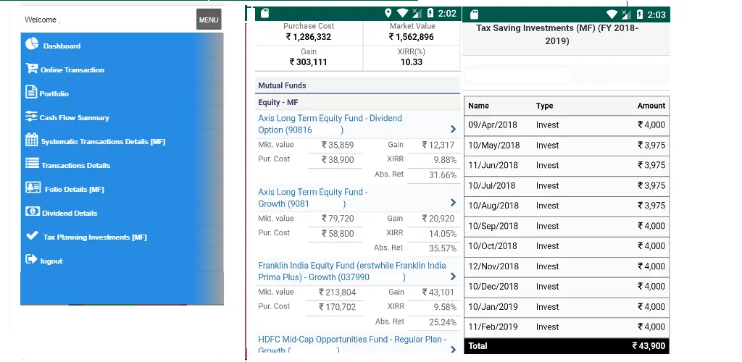This screenshot has width=742, height=362.
Task: Open Franklin India Equity Fund link
Action: click(352, 271)
